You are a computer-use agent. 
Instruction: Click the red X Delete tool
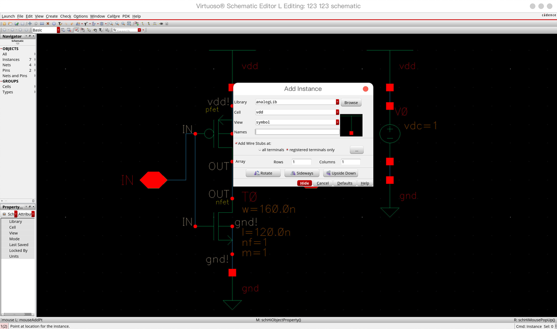click(x=48, y=24)
